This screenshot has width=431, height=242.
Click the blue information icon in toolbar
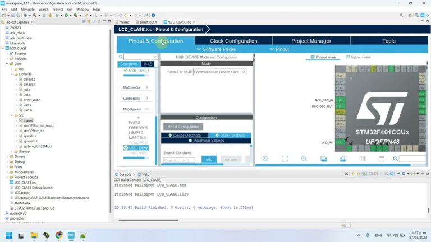tap(153, 15)
